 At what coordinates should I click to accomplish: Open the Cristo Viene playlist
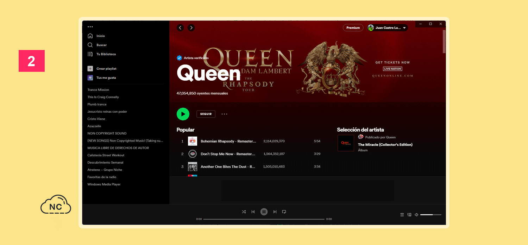[96, 119]
